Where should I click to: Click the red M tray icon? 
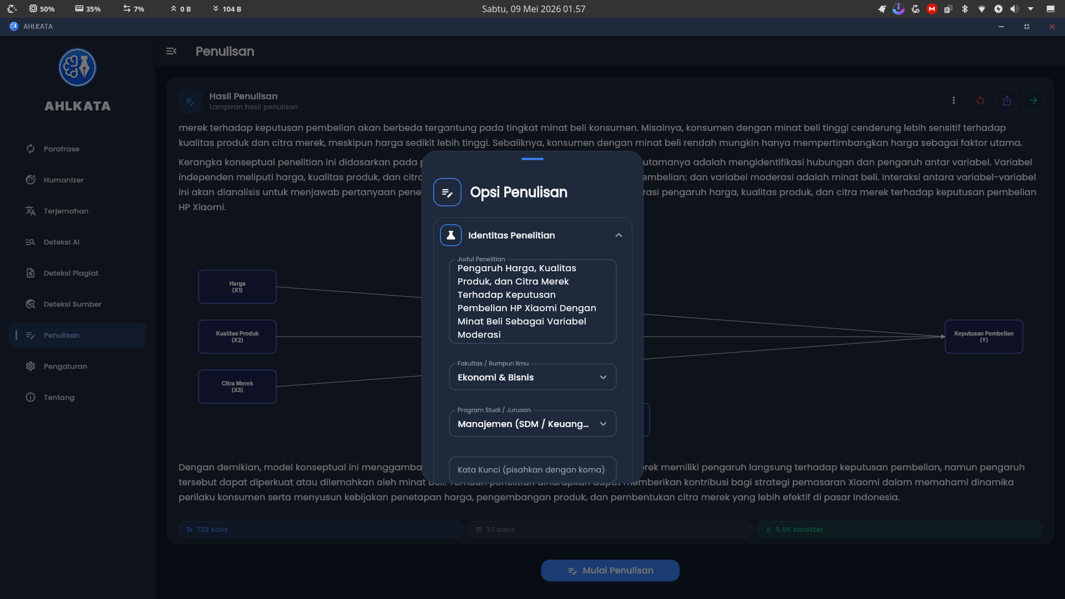click(x=932, y=9)
